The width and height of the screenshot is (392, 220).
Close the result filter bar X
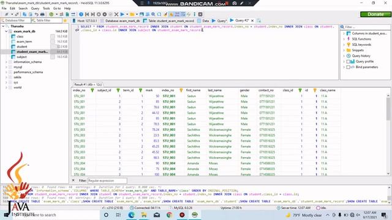pyautogui.click(x=73, y=180)
